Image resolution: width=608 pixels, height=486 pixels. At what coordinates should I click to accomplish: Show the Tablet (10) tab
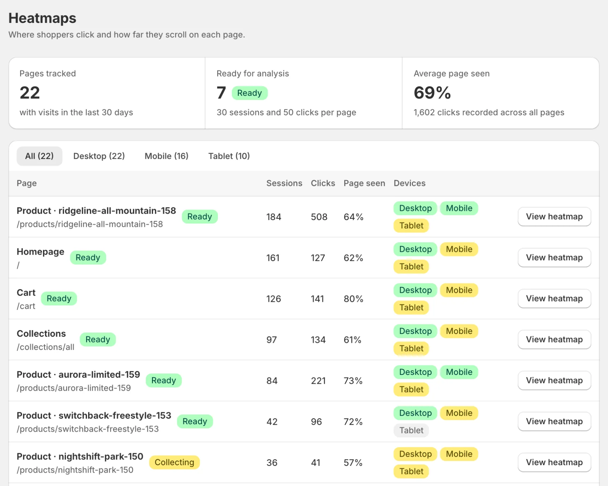coord(229,156)
